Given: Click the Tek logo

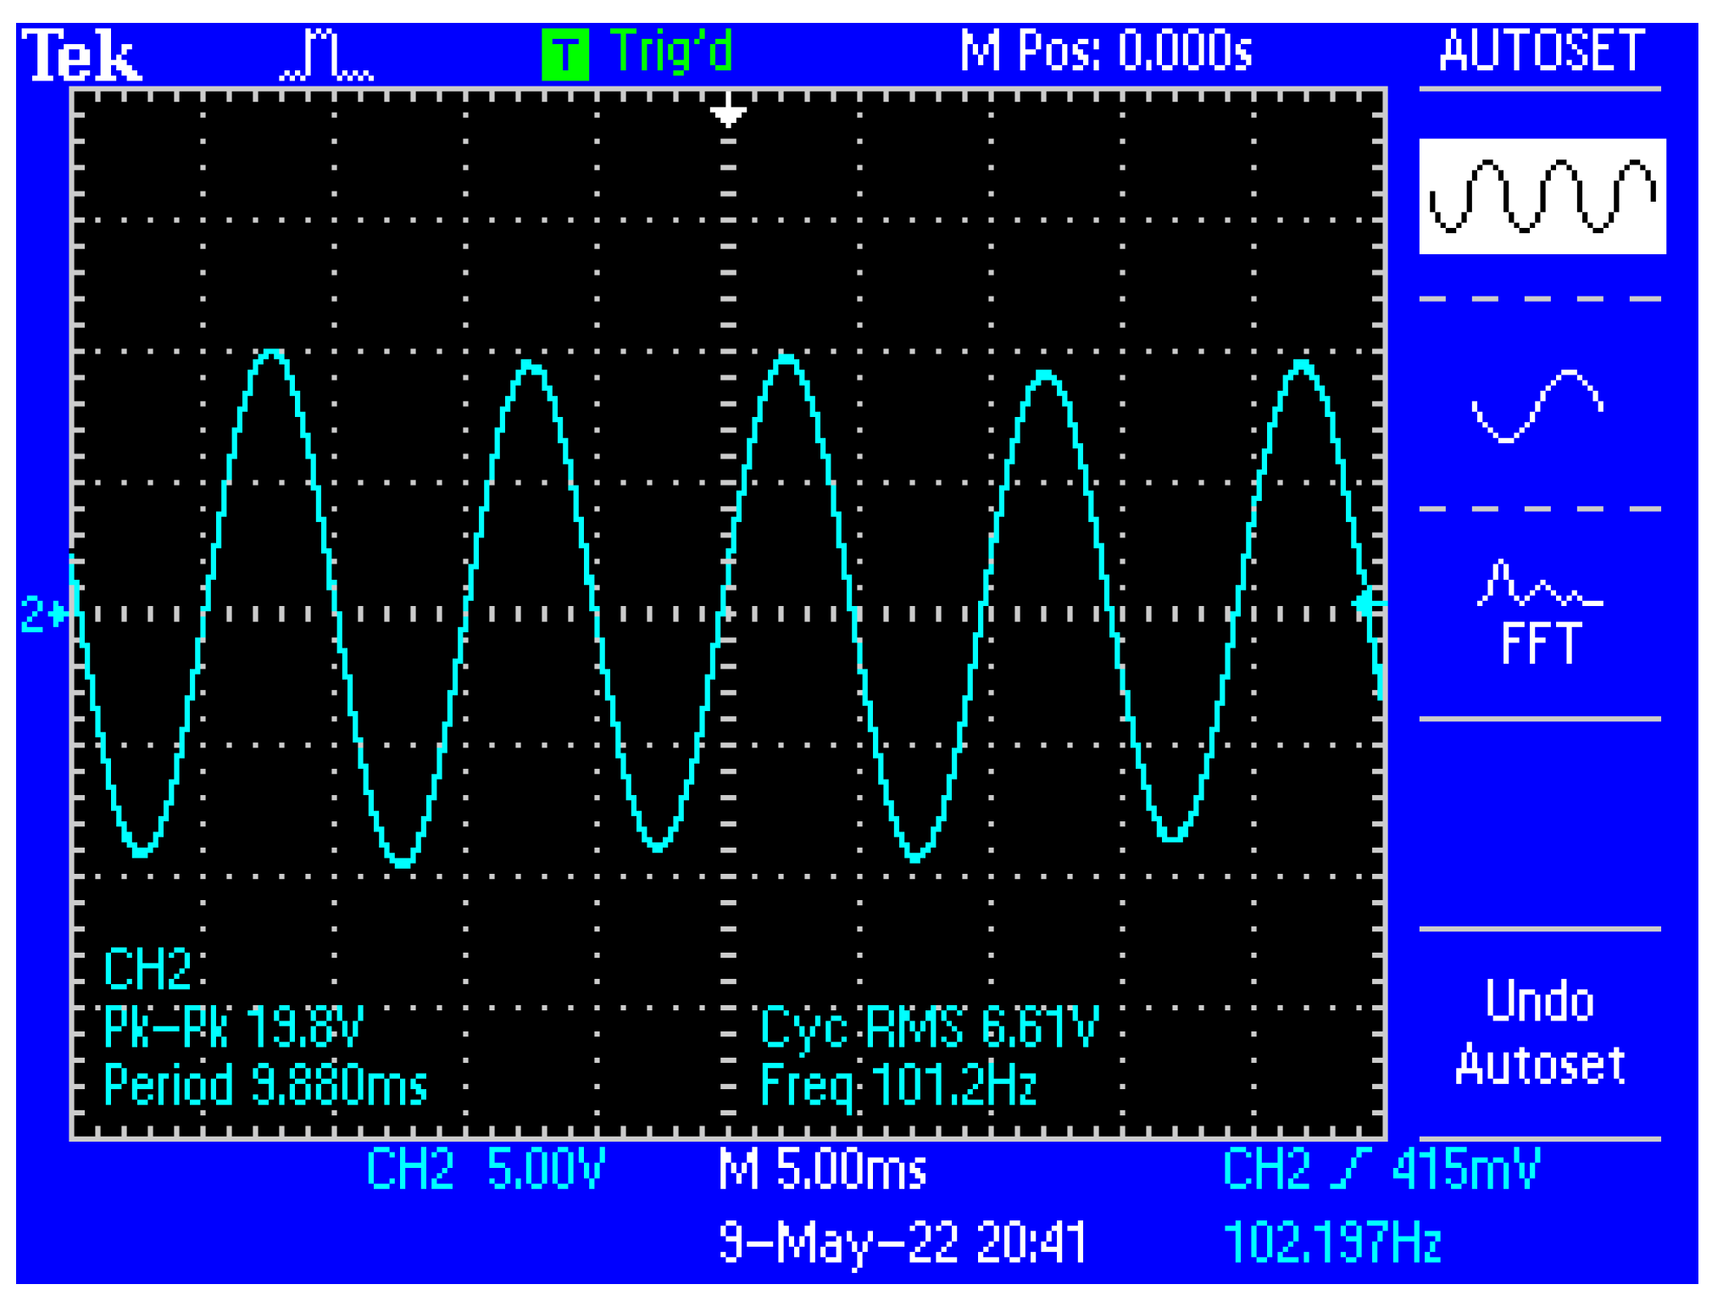Looking at the screenshot, I should [x=81, y=54].
